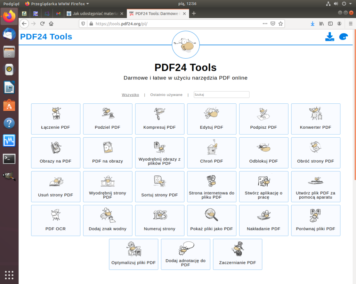Open the Obrazy na PDF tool

pyautogui.click(x=56, y=153)
